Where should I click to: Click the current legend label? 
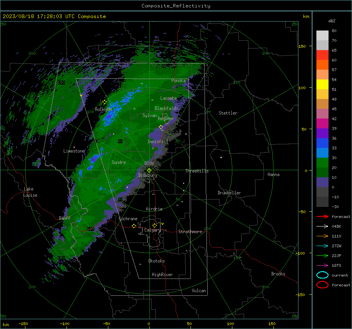(340, 275)
